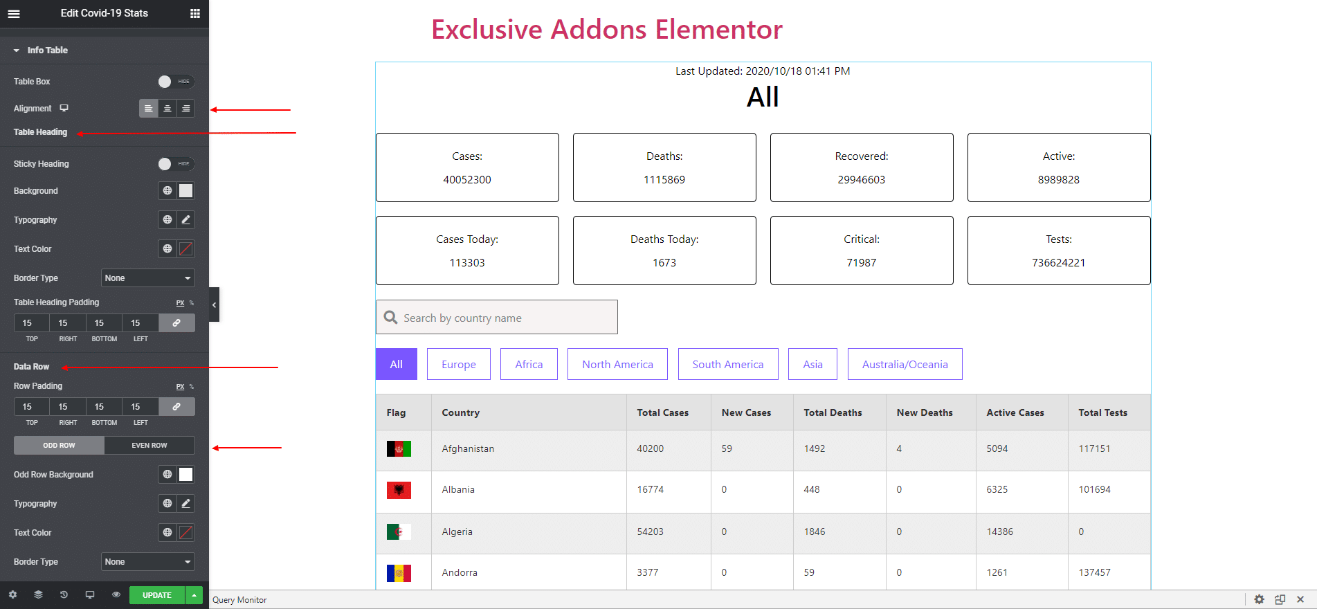The image size is (1317, 609).
Task: Toggle linked values for Row Padding
Action: (177, 407)
